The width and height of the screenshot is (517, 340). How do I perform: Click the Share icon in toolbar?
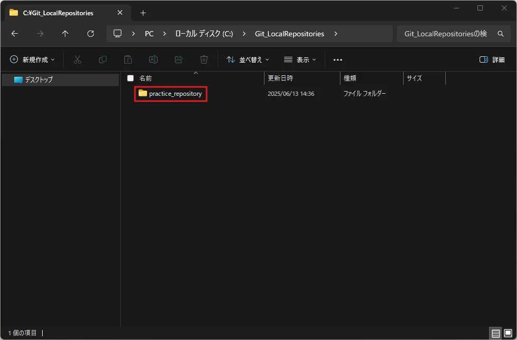coord(179,59)
